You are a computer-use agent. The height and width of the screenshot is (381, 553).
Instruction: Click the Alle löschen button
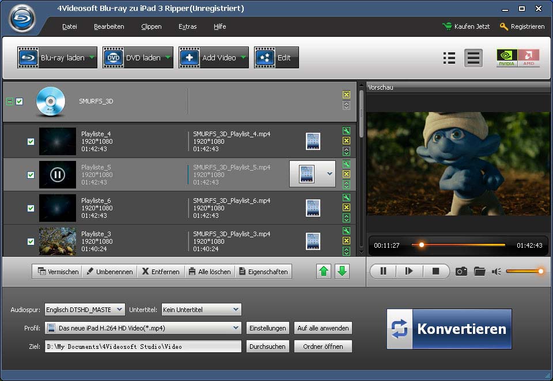[210, 272]
